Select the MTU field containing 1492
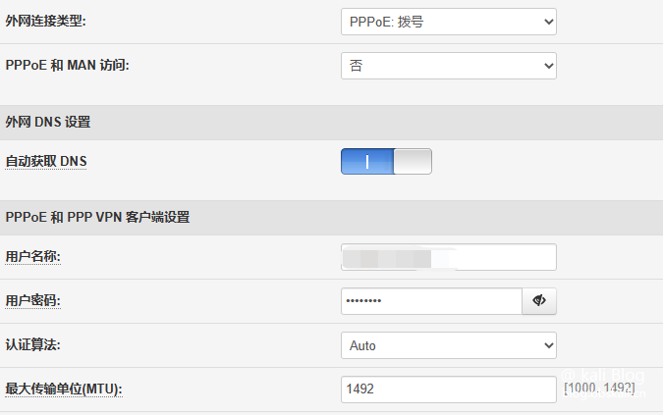The width and height of the screenshot is (663, 415). pos(449,389)
